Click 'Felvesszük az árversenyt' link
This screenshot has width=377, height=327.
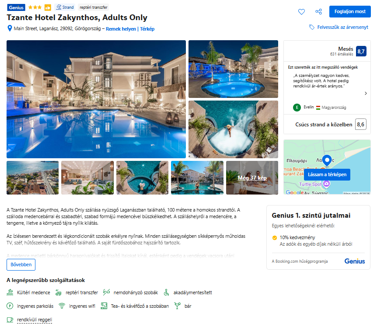[x=342, y=27]
